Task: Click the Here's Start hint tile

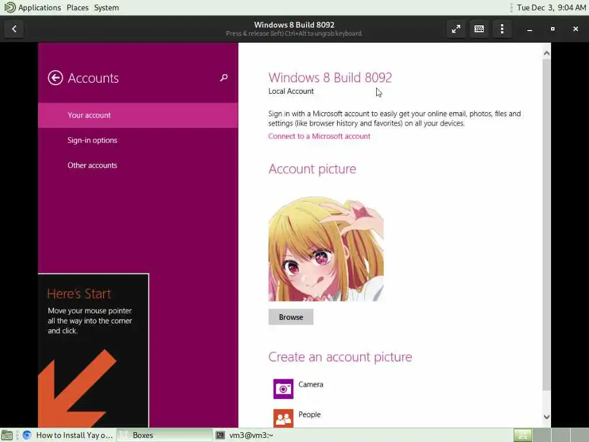Action: [94, 350]
